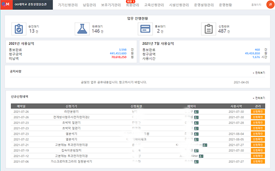
Task: Click member card icon beside Akter
Action: [x=201, y=156]
